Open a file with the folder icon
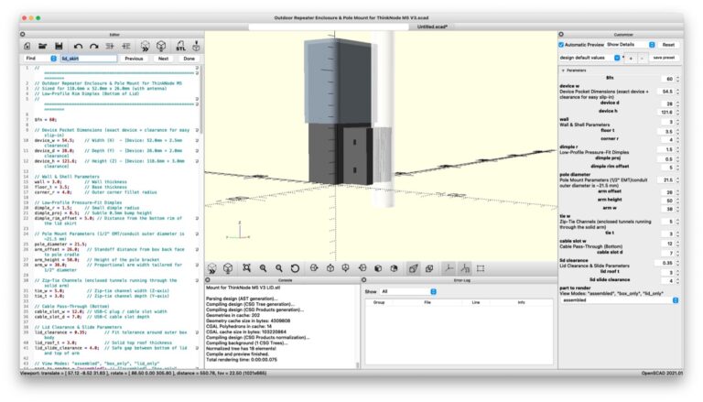Screen dimensions: 703x402 [43, 46]
